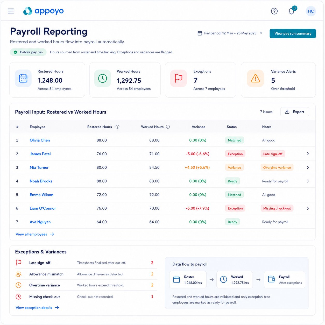The height and width of the screenshot is (325, 325).
Task: Open the hamburger navigation menu
Action: [x=11, y=11]
